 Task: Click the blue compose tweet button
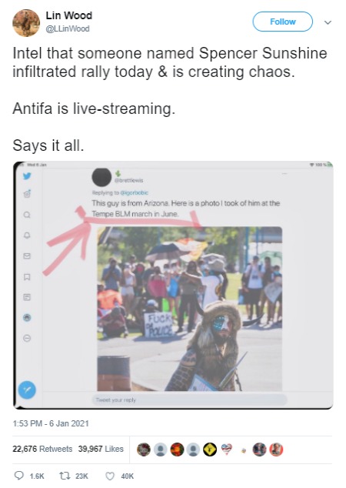pos(27,389)
